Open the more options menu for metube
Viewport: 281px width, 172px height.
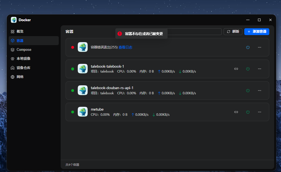pyautogui.click(x=260, y=112)
